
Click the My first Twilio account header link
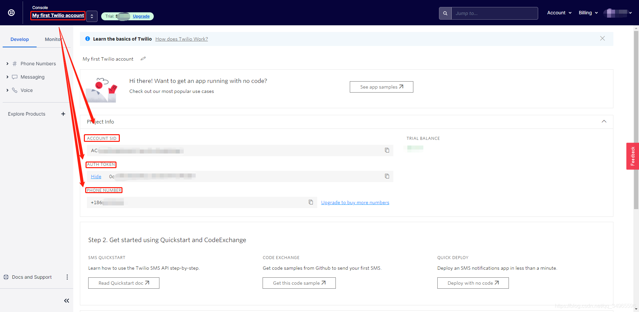tap(58, 15)
